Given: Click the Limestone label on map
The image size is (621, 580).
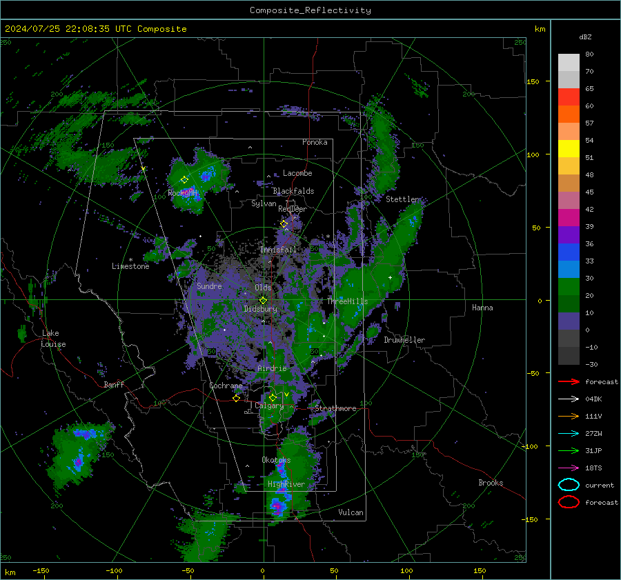Looking at the screenshot, I should click(130, 266).
